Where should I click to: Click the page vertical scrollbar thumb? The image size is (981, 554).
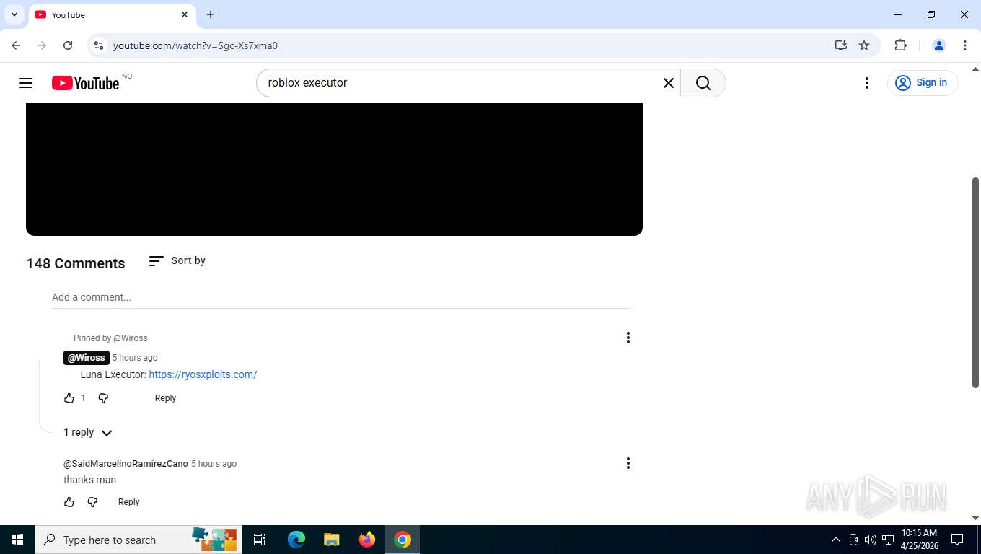[976, 282]
